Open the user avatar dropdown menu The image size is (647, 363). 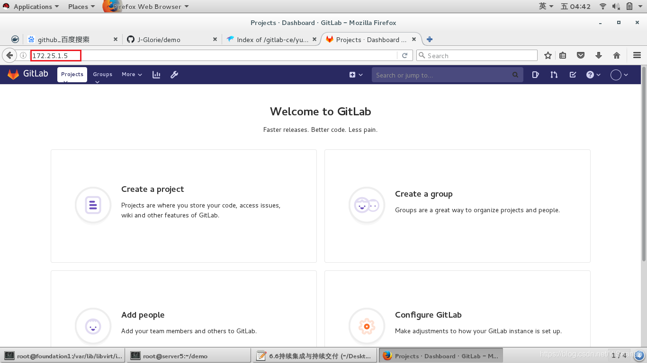pyautogui.click(x=619, y=75)
